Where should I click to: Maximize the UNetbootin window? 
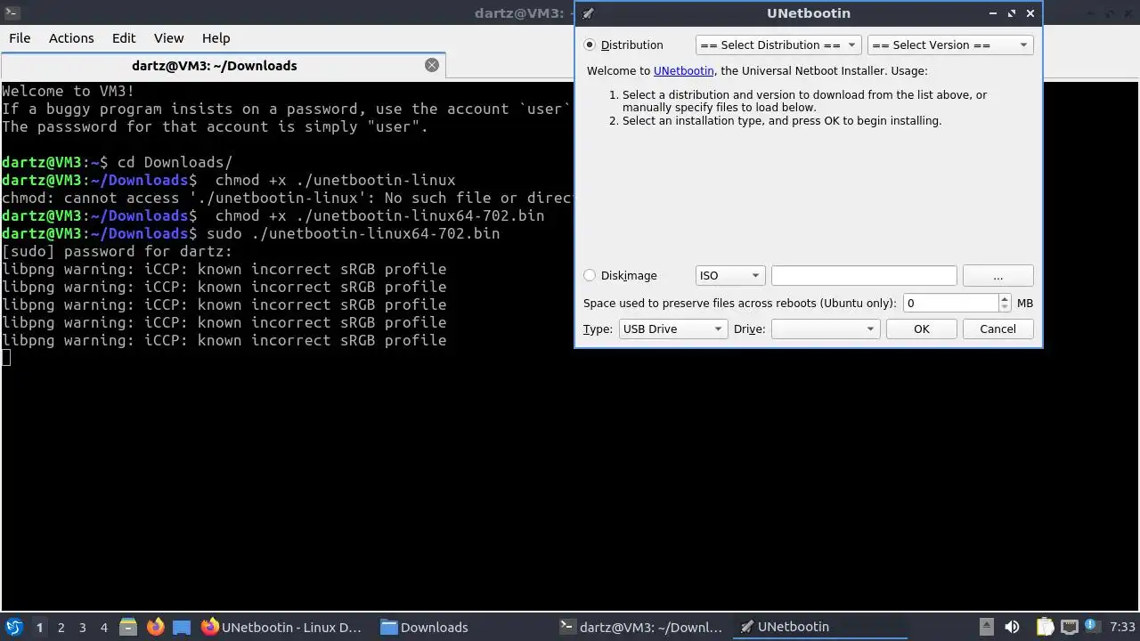click(x=1012, y=13)
